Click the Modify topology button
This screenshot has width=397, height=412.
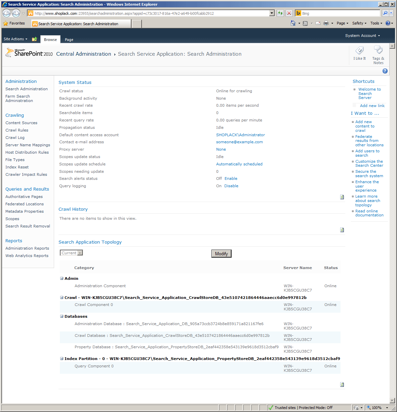pos(221,254)
